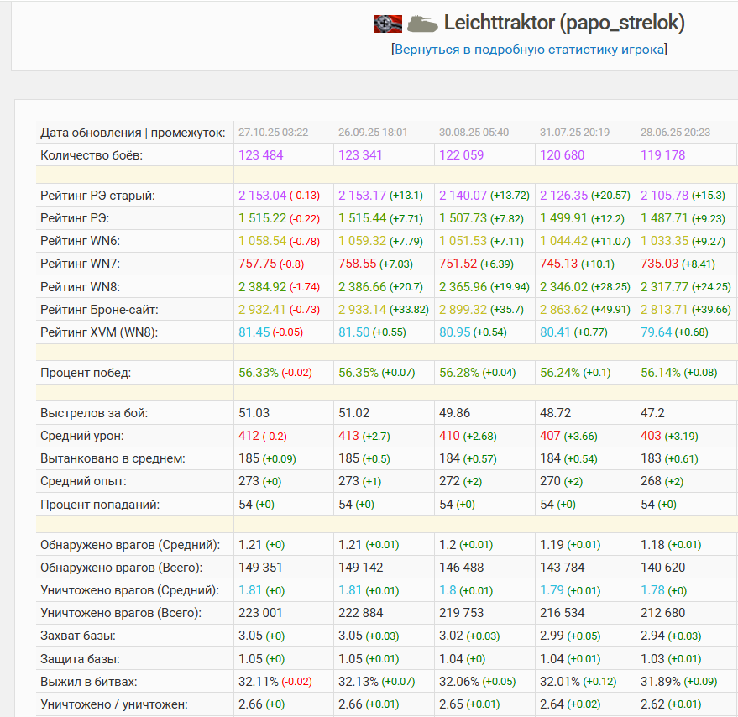Select the 'Рейтинг Броне-сайт:' row label
This screenshot has width=738, height=717.
coord(97,309)
